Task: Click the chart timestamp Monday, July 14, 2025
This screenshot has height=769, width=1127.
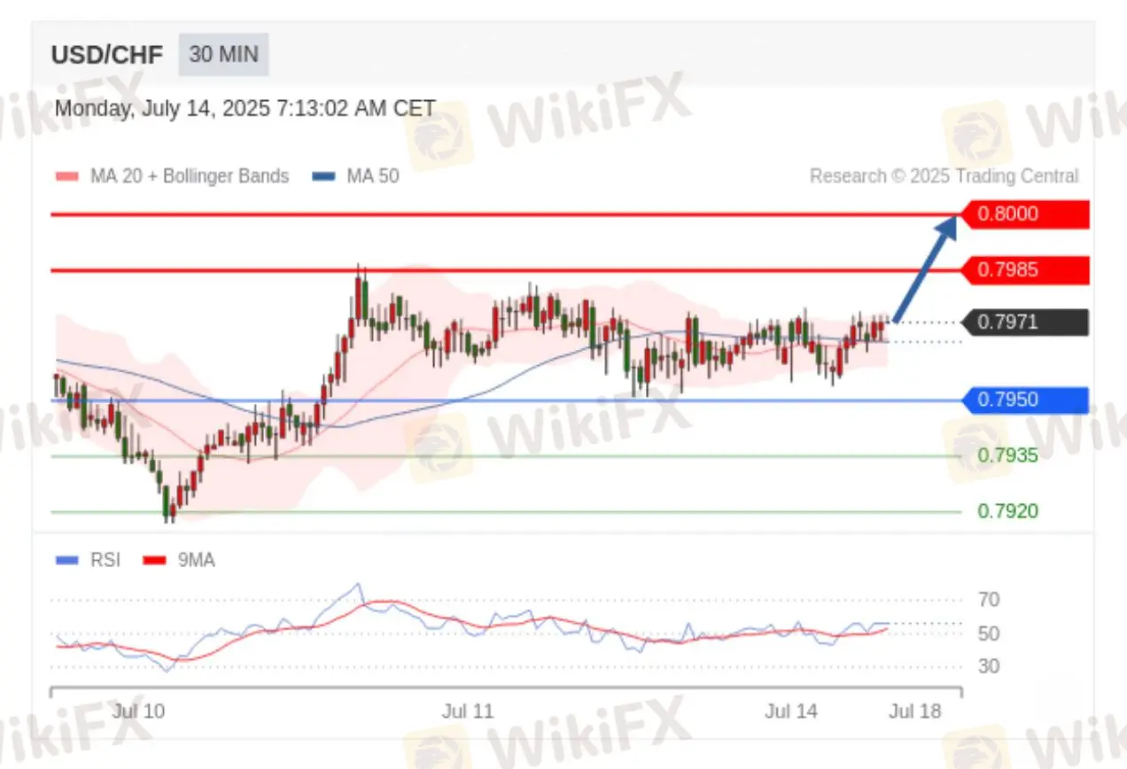Action: (x=245, y=109)
